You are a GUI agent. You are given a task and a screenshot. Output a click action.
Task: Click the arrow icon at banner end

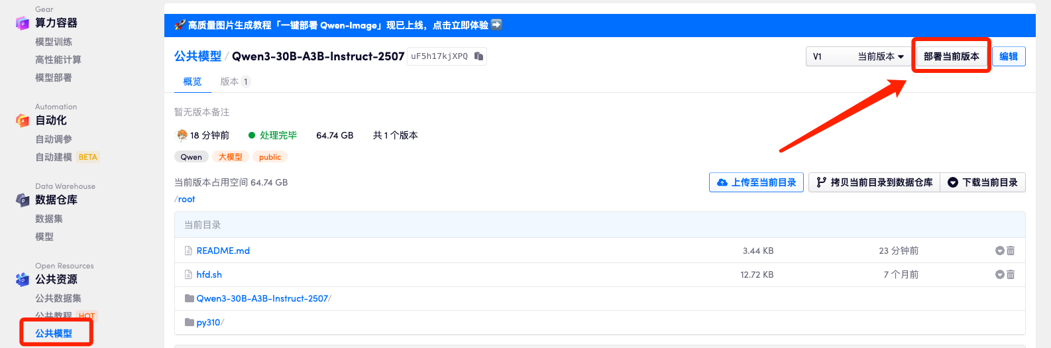pos(496,25)
